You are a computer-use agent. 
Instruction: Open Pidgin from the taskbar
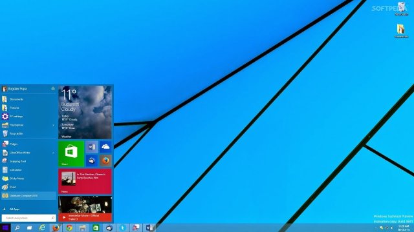(x=136, y=227)
